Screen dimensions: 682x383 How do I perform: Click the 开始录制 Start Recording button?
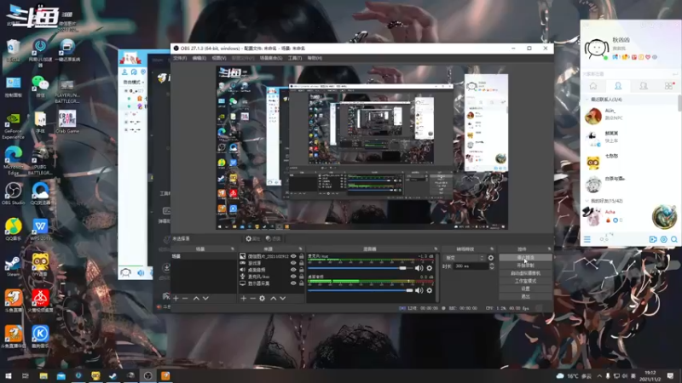pos(525,266)
